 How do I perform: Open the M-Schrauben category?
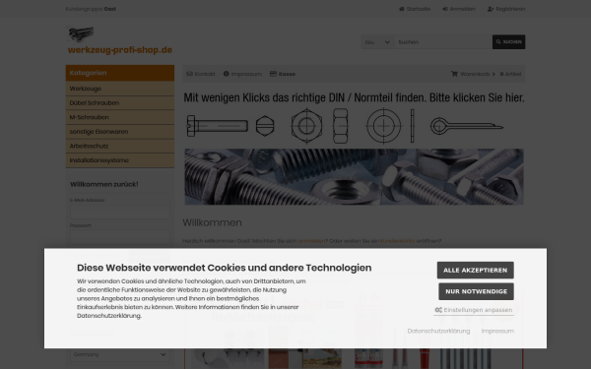(x=120, y=117)
